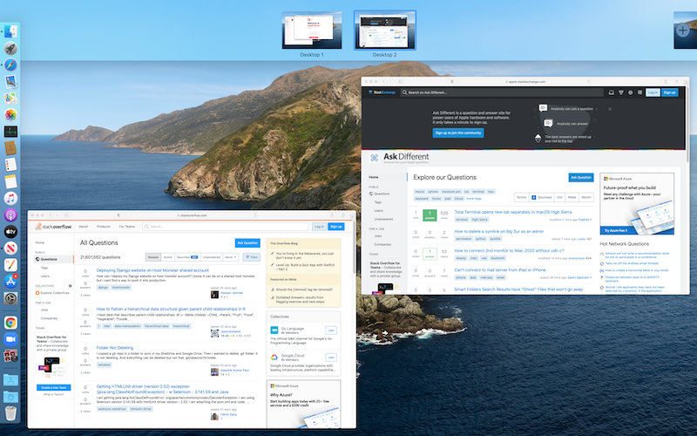Open System Preferences gear in Dock
The height and width of the screenshot is (436, 697).
click(10, 298)
